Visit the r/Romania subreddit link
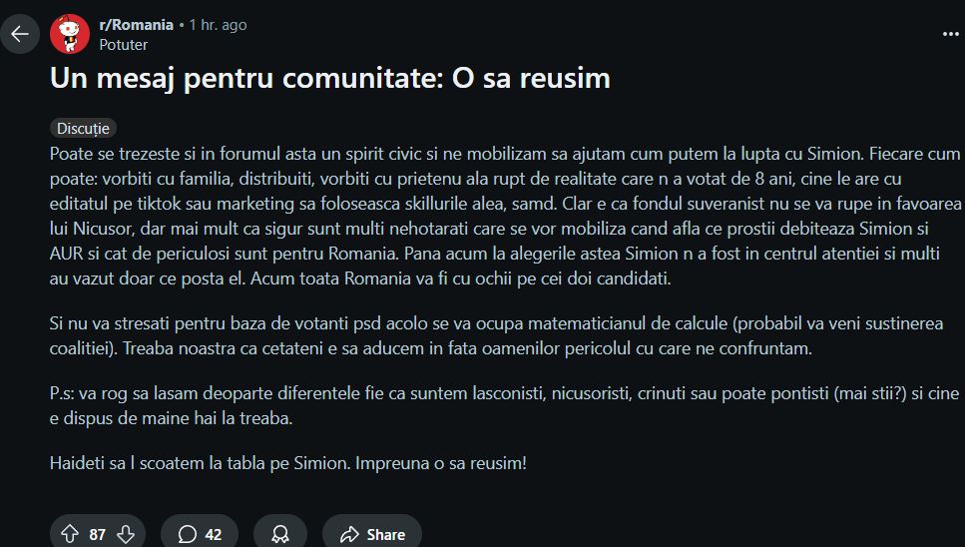 click(136, 24)
